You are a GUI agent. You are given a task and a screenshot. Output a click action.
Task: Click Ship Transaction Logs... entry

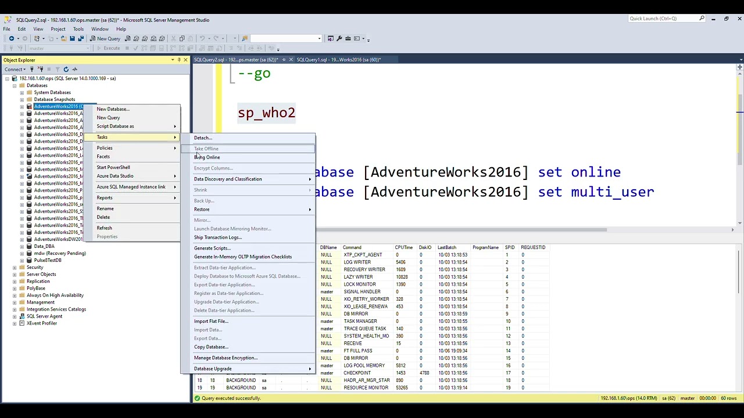point(248,237)
